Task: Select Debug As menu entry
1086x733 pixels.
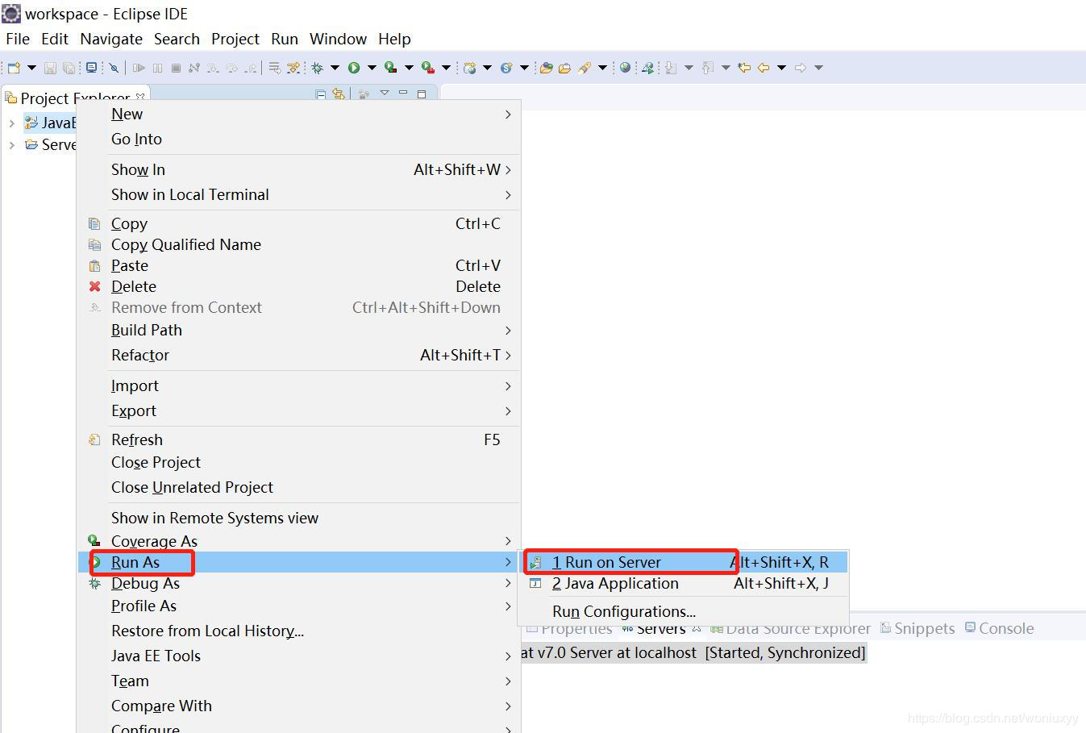Action: point(299,583)
